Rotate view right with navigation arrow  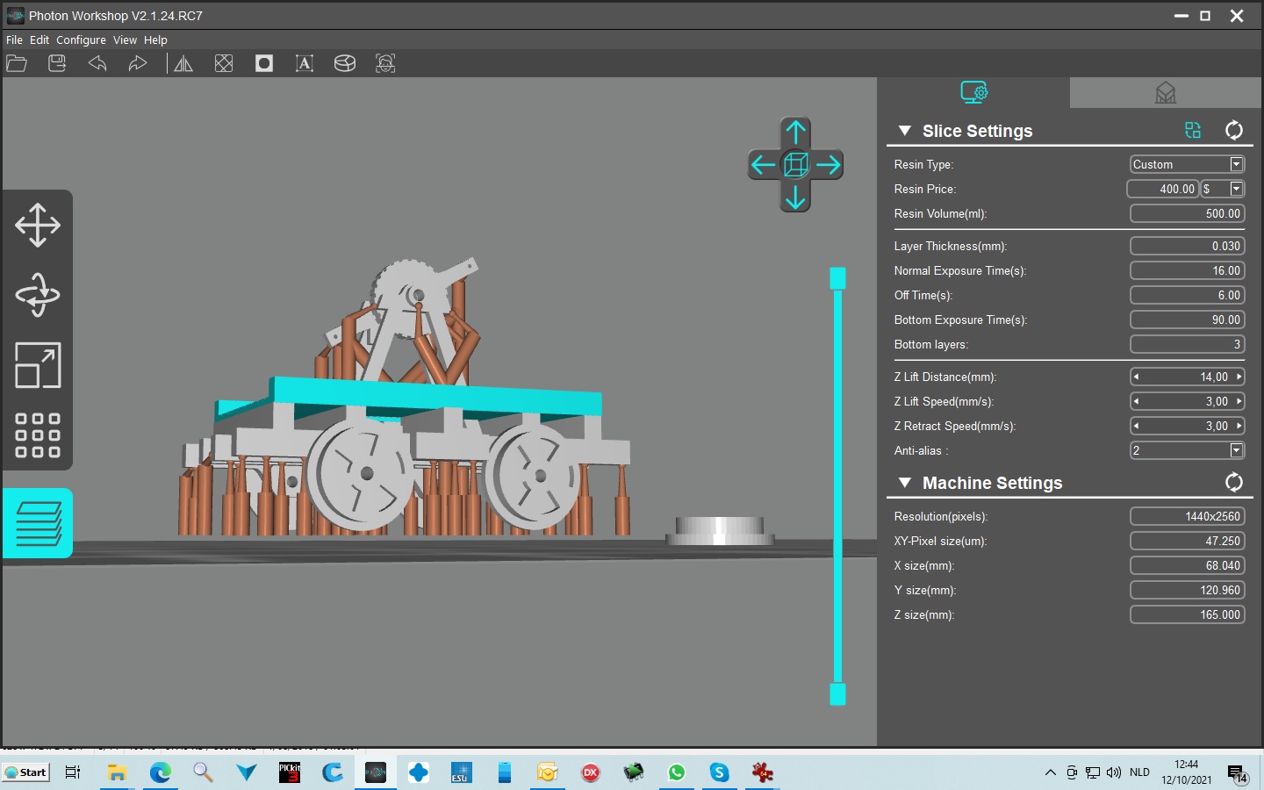click(x=828, y=164)
